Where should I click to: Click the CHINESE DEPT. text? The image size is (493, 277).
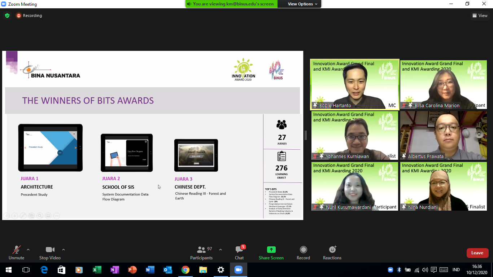190,187
